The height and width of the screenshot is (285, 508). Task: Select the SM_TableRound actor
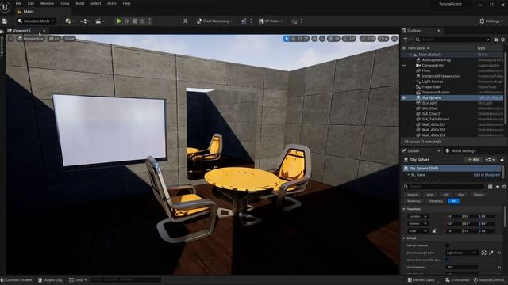(x=435, y=119)
